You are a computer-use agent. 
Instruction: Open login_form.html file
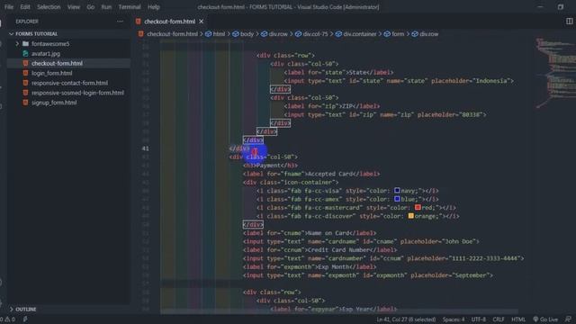click(52, 73)
